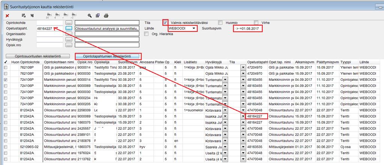384x165 pixels.
Task: Click '1=suomeksi' Lisätieto cell
Action: click(x=193, y=110)
